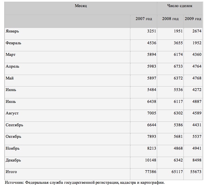Click the Месяц column header
Image resolution: width=212 pixels, height=186 pixels.
(x=81, y=6)
